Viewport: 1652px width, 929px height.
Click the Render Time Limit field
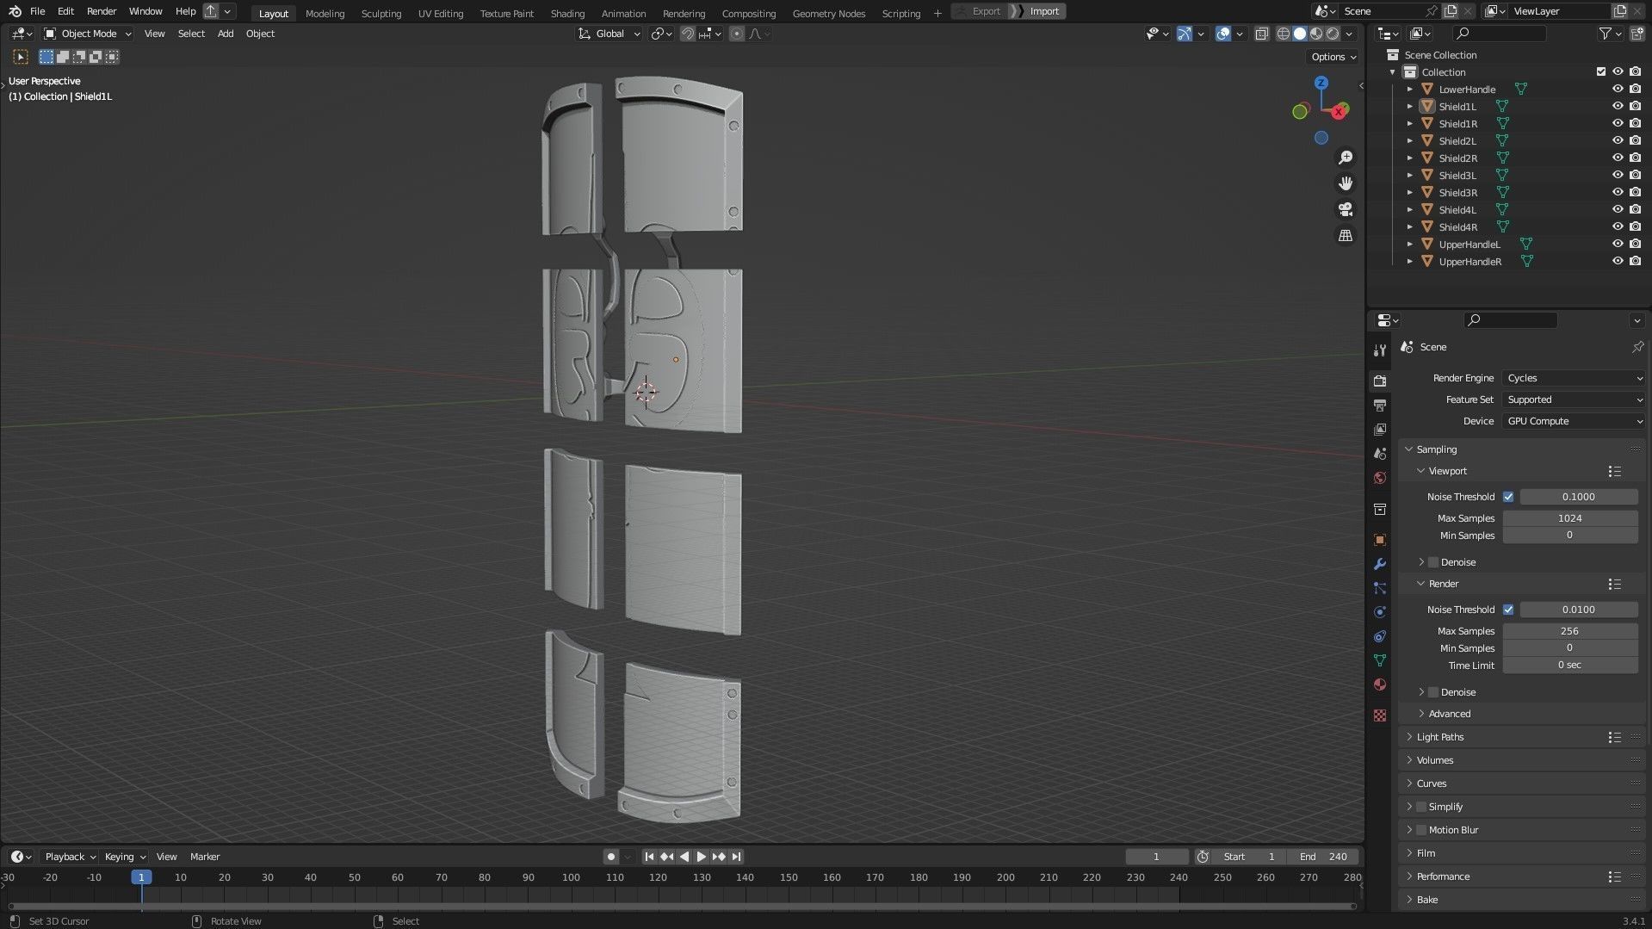(1570, 666)
